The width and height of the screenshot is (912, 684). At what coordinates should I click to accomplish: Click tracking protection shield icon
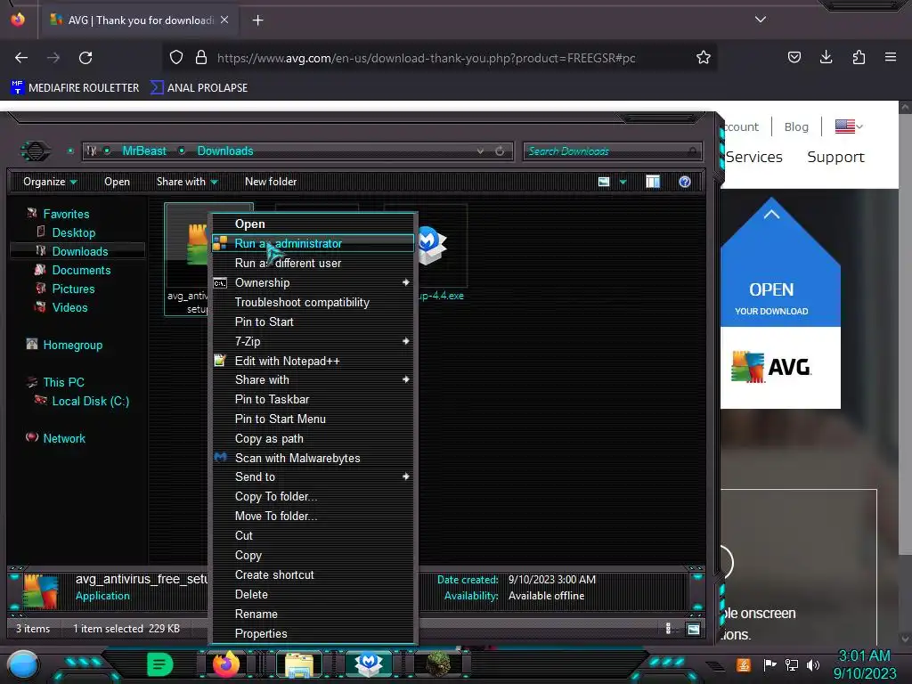click(x=176, y=57)
